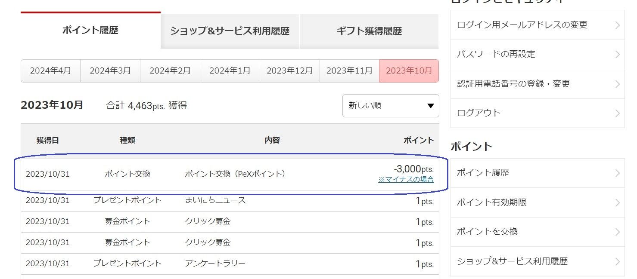Viewport: 637px width, 279px height.
Task: Click the chevron icon next to ログアウト
Action: (x=618, y=113)
